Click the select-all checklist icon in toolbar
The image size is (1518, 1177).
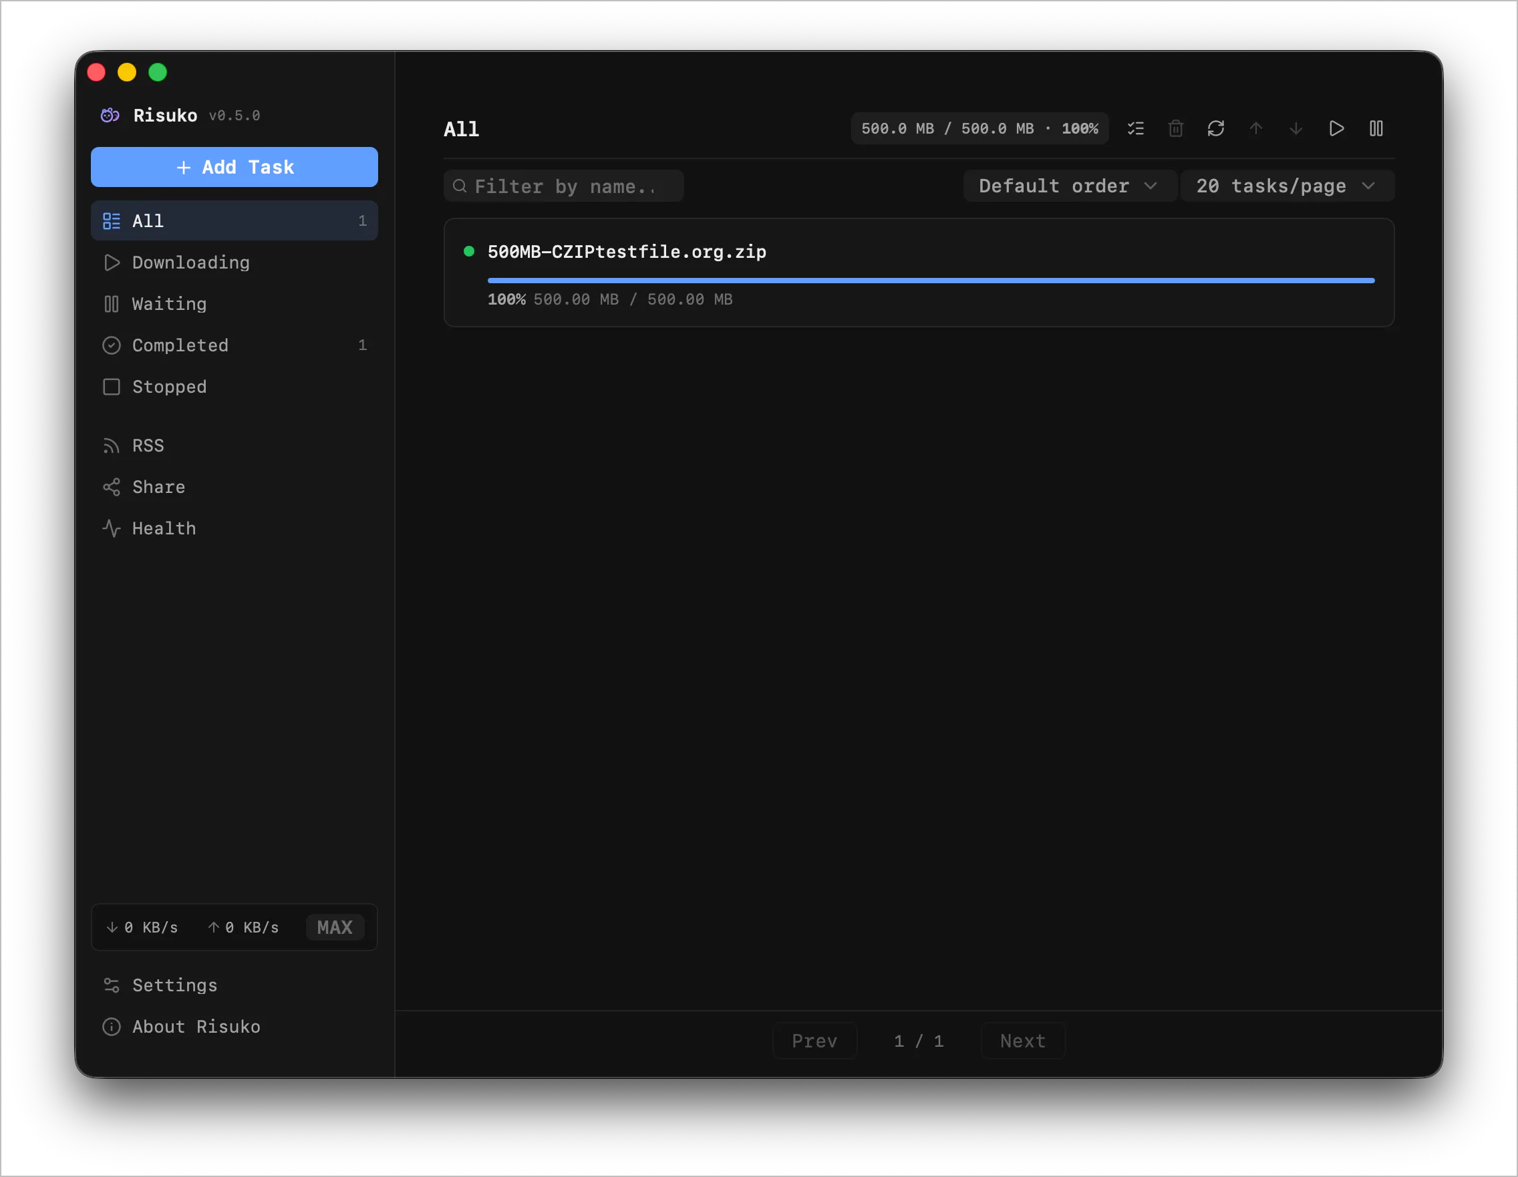[x=1136, y=128]
